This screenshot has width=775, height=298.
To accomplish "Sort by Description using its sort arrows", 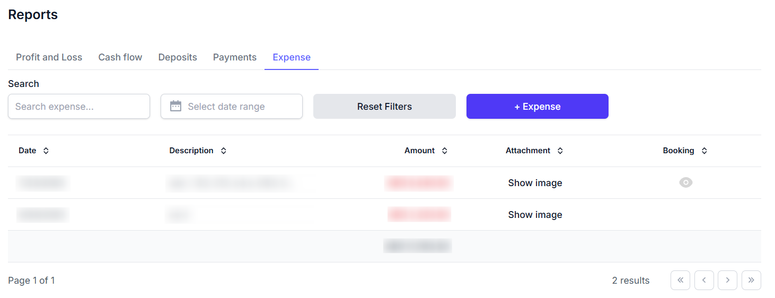I will click(x=224, y=151).
